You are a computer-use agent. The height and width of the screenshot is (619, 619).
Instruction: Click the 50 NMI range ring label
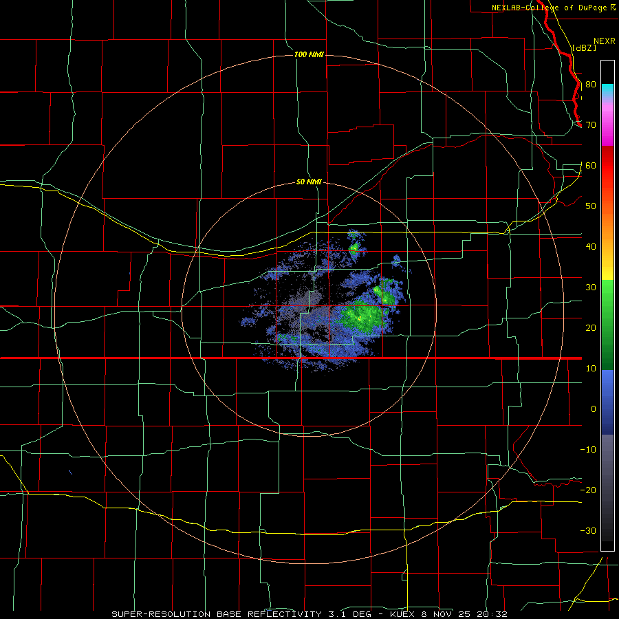(x=309, y=182)
